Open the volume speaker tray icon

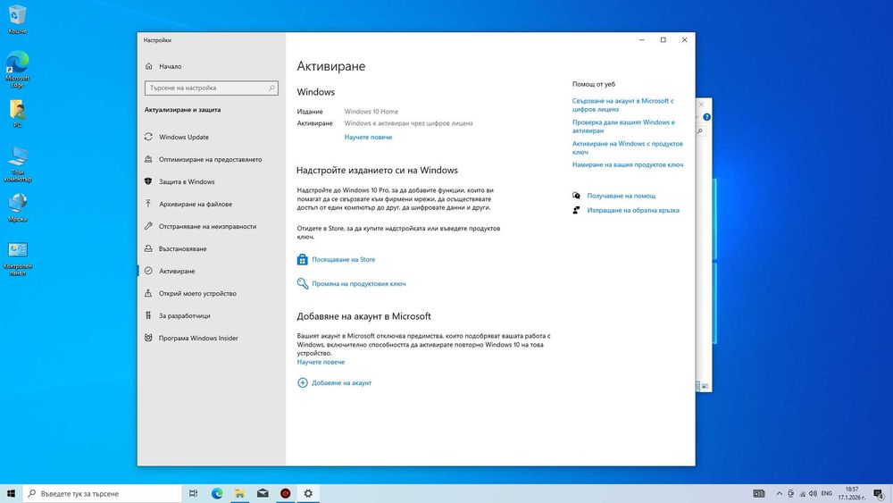tap(813, 493)
